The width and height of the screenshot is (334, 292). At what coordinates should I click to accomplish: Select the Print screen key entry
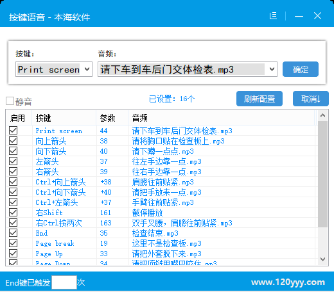coord(59,131)
